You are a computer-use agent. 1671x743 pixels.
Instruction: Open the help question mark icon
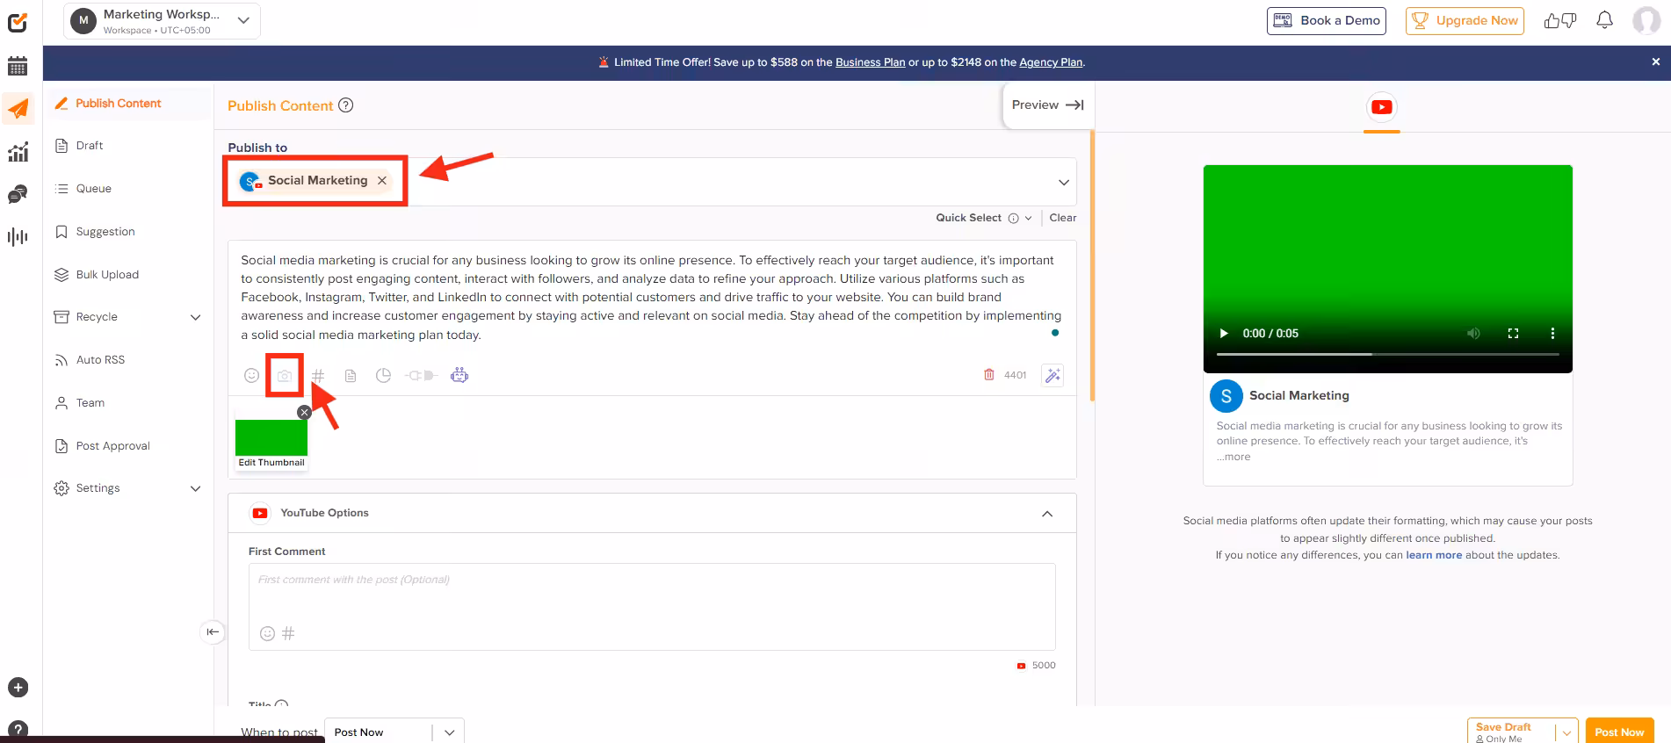(18, 731)
